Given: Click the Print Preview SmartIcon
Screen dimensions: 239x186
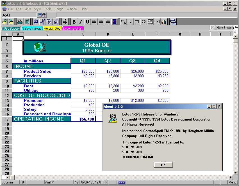Looking at the screenshot, I should coord(27,22).
